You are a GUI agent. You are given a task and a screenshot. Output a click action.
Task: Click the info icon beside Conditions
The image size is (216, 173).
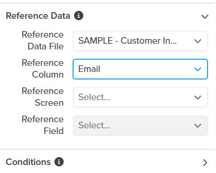[59, 162]
